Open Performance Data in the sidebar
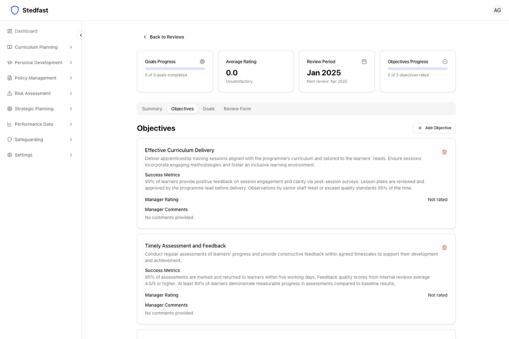Viewport: 509px width, 339px height. click(34, 124)
